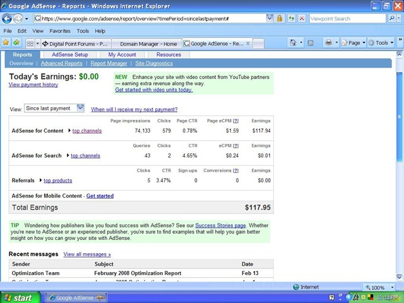Open the Help menu

[x=100, y=31]
